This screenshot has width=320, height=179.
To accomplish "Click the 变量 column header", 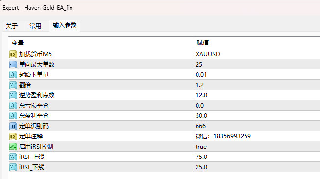I will point(101,43).
